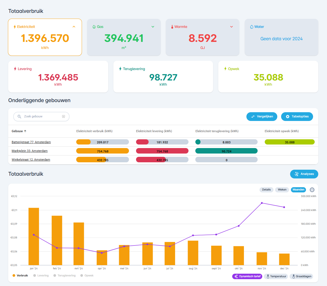The image size is (327, 286).
Task: Expand the Gas card chevron
Action: [x=153, y=27]
